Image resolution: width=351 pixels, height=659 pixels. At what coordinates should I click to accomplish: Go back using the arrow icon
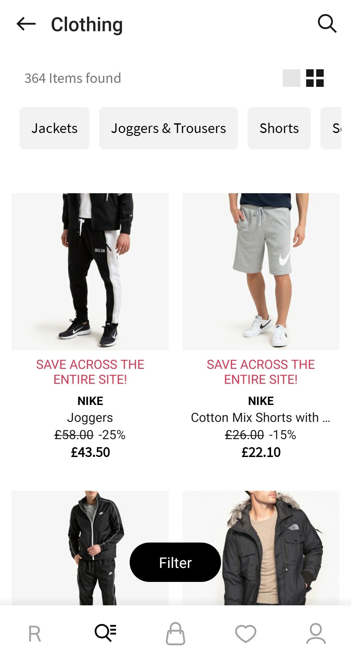[x=26, y=24]
